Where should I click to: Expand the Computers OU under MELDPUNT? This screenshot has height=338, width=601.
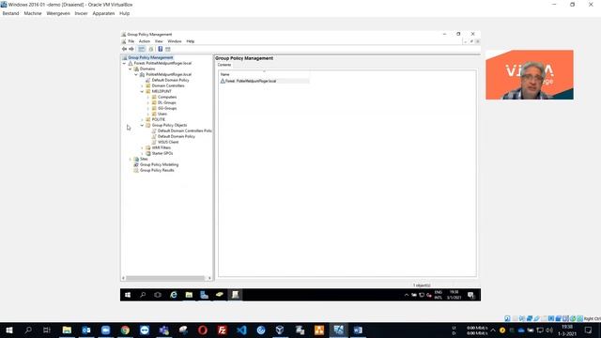coord(148,98)
